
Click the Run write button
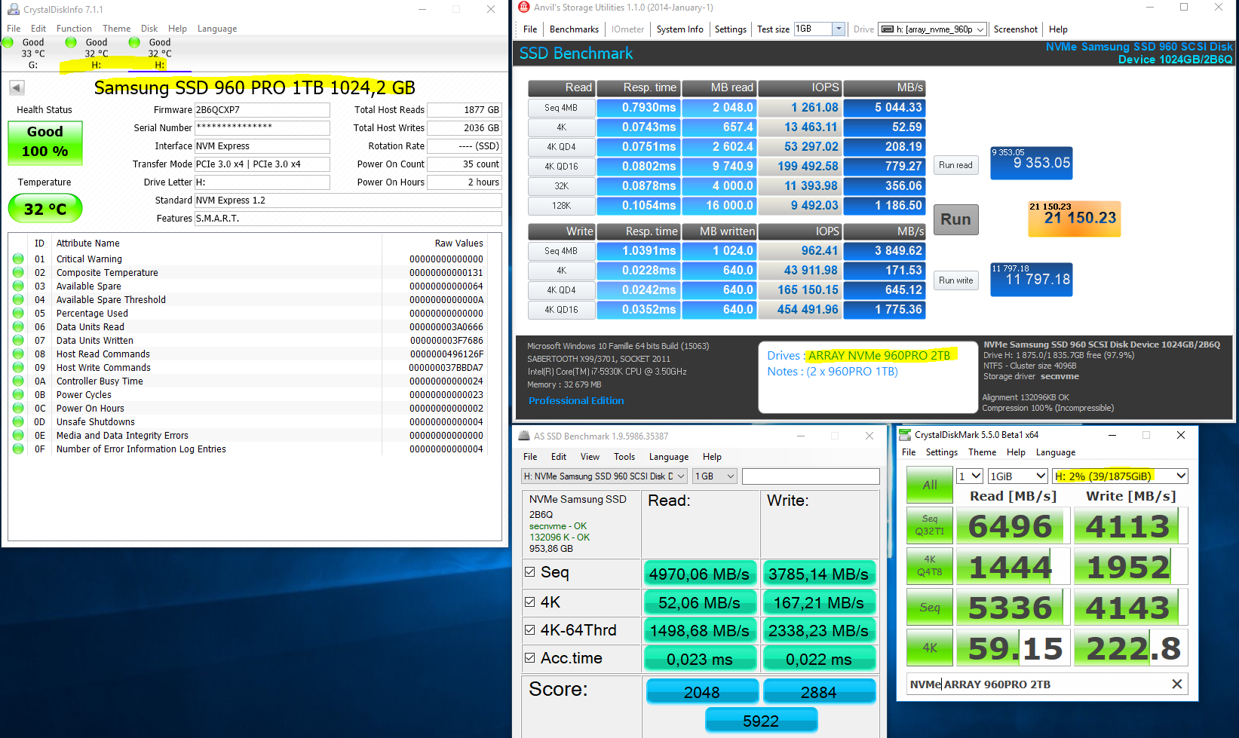955,280
